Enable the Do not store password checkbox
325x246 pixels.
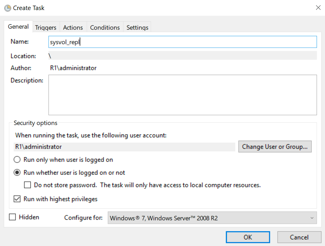[28, 185]
